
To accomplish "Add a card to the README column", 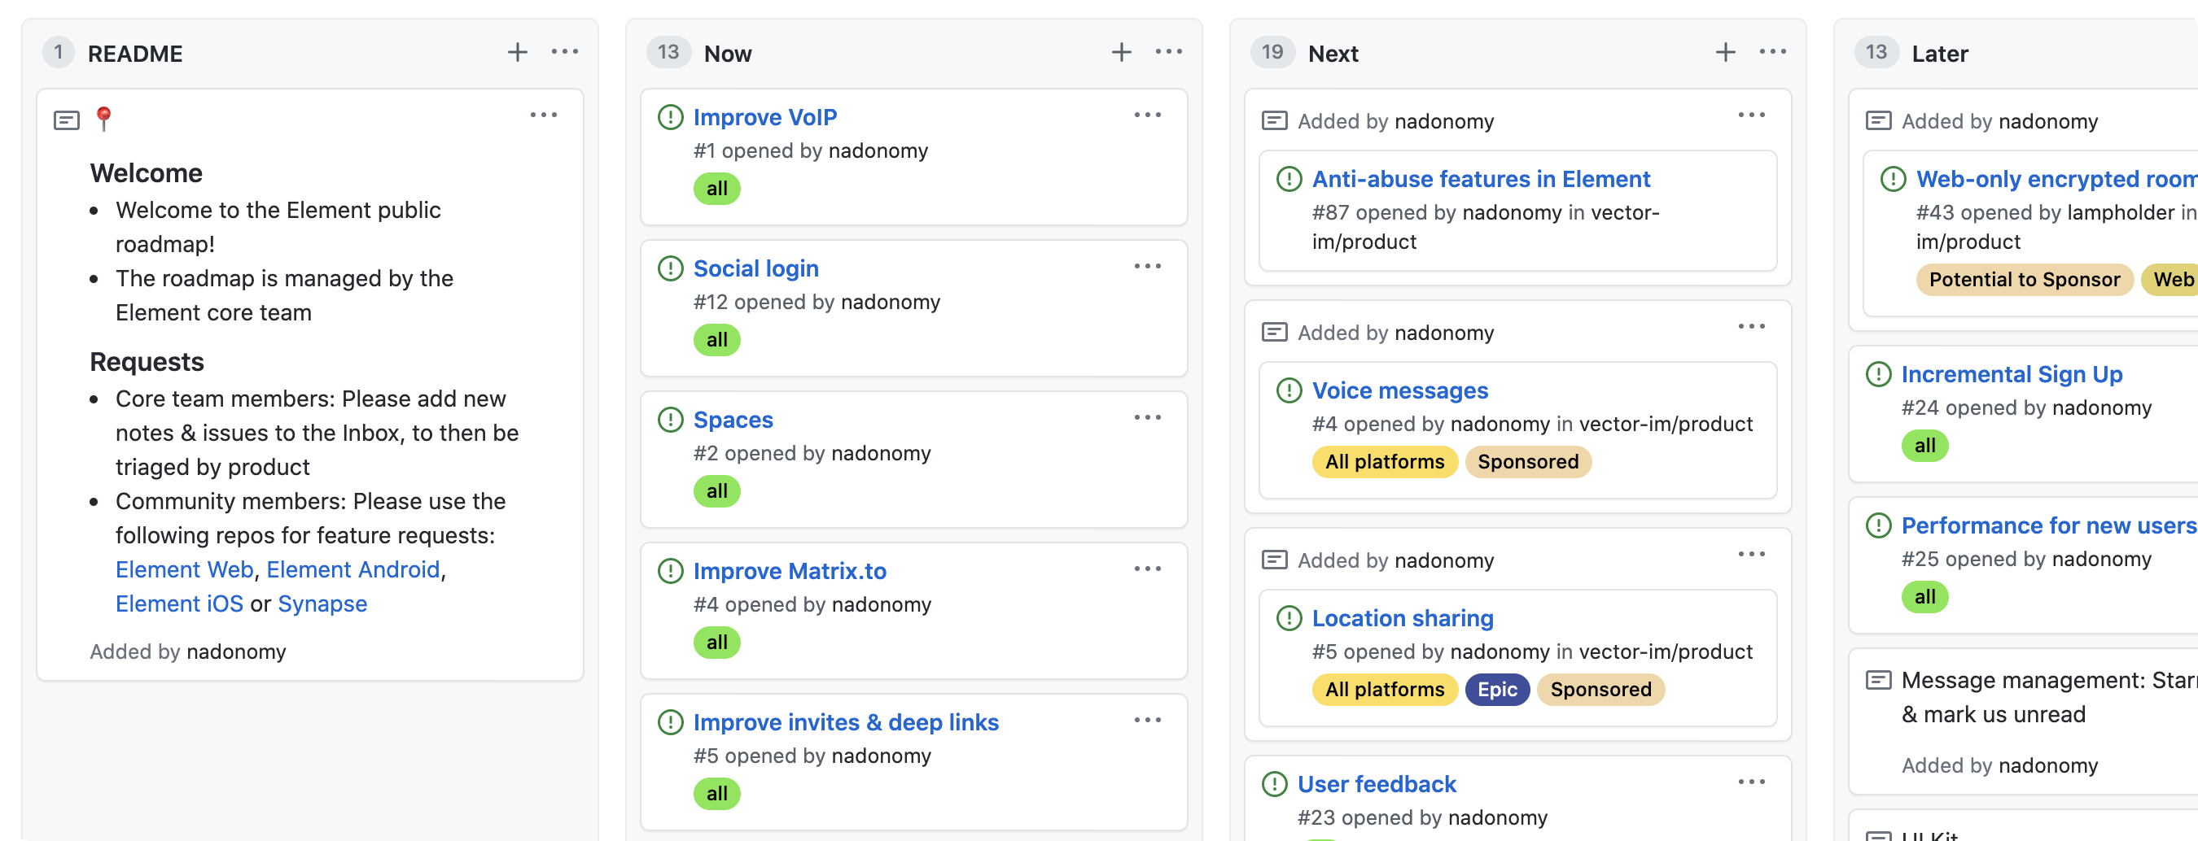I will 517,53.
